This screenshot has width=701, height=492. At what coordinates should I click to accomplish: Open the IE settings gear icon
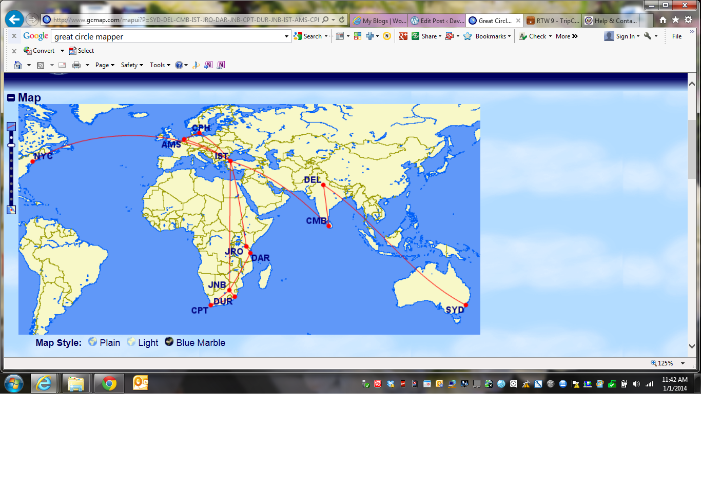pos(688,19)
